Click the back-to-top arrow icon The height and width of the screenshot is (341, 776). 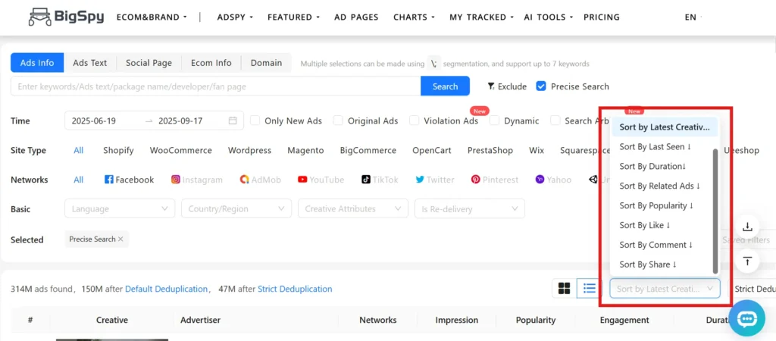[747, 261]
